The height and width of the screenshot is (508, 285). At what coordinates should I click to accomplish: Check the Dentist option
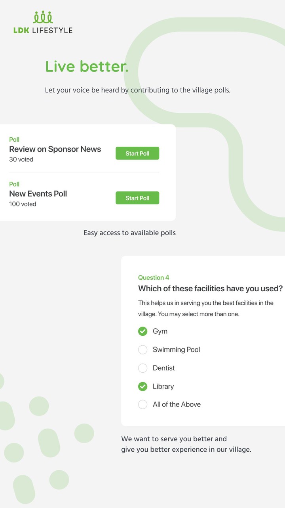point(142,368)
